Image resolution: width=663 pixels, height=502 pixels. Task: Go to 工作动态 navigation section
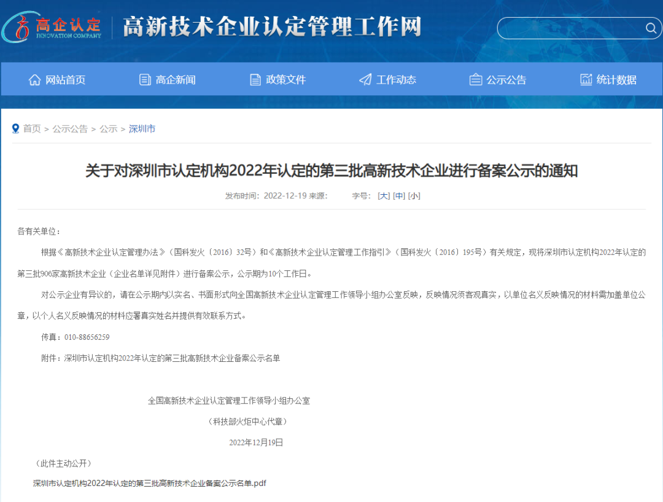coord(396,80)
